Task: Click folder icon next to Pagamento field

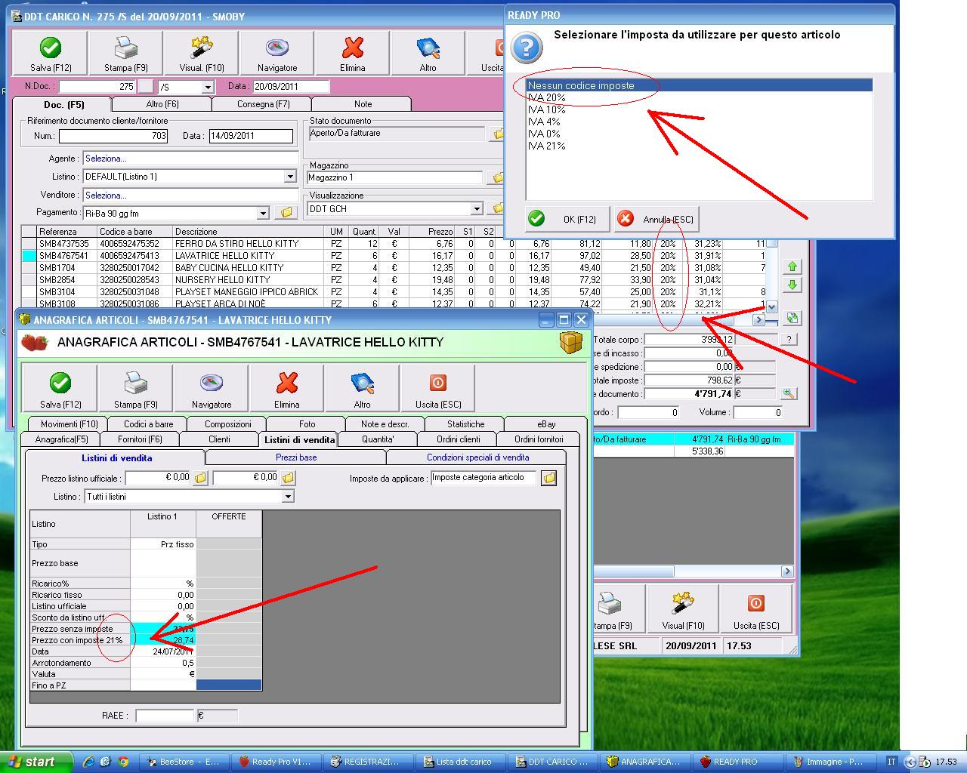Action: click(286, 213)
